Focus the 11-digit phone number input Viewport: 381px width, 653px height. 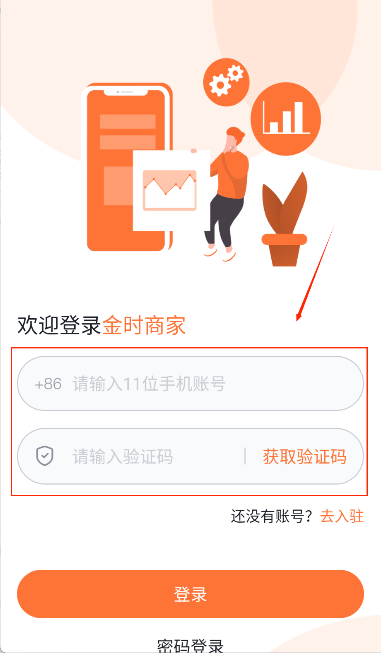tap(190, 384)
